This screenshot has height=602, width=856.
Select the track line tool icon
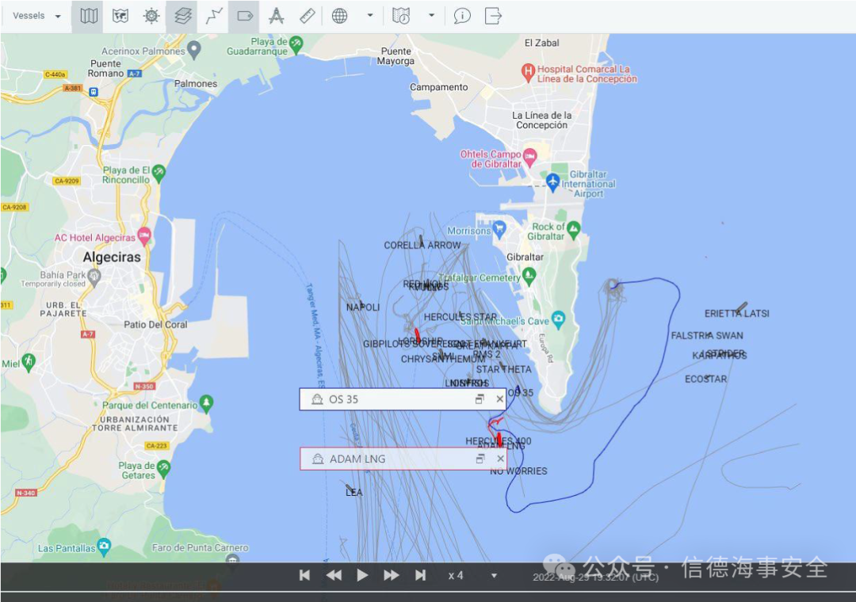click(x=214, y=16)
